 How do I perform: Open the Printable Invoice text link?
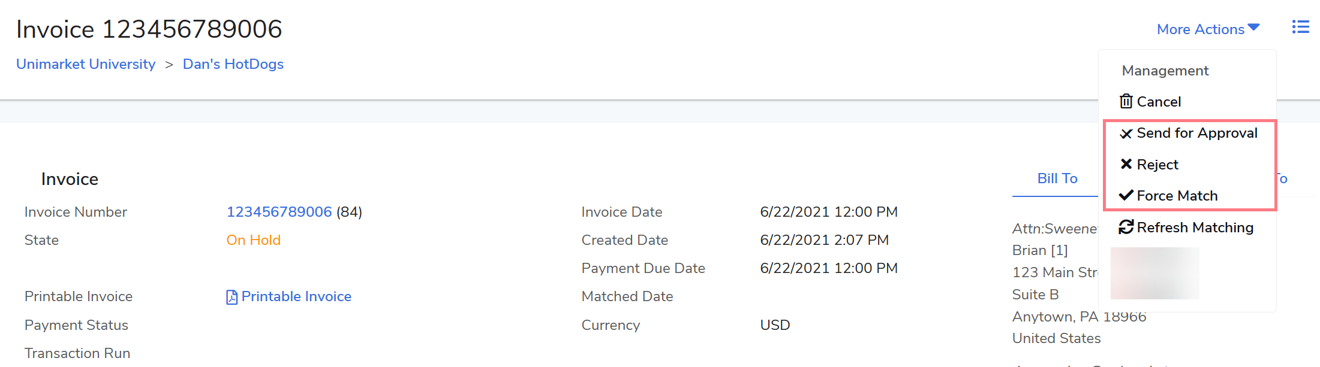click(x=296, y=296)
